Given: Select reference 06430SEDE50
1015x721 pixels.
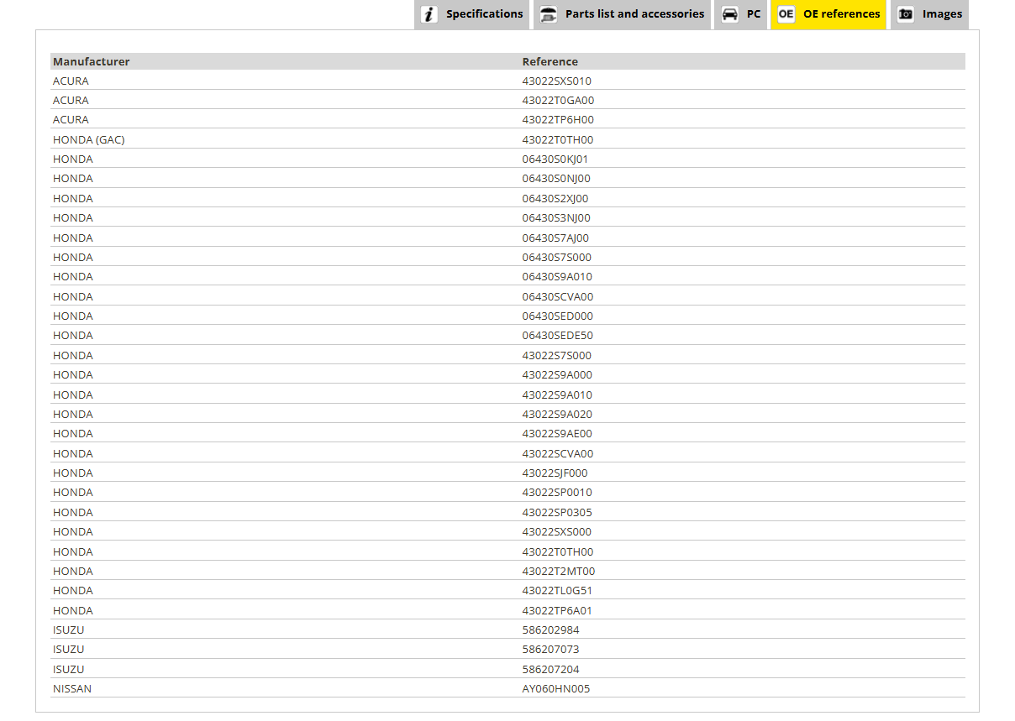Looking at the screenshot, I should [558, 335].
